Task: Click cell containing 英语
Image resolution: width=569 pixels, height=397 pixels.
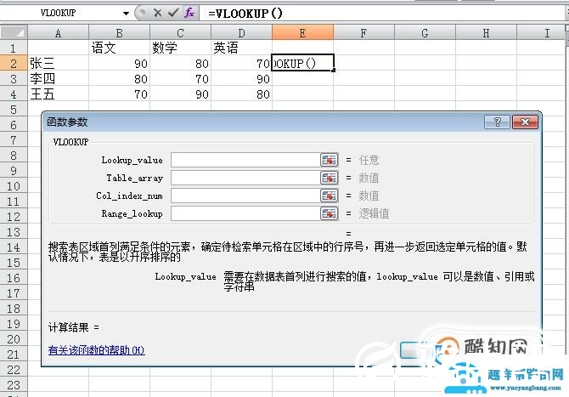Action: (x=241, y=48)
